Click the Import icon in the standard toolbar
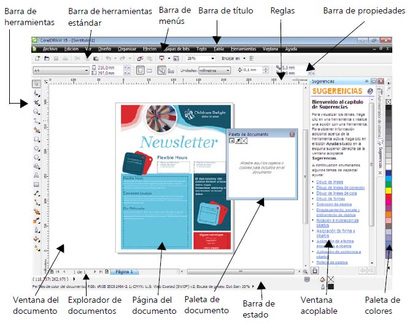Viewport: 415px width, 331px height. point(140,58)
